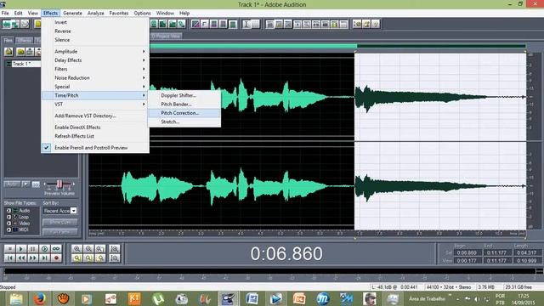Click yellow zoom to left edge icon
The width and height of the screenshot is (544, 306).
tap(88, 258)
